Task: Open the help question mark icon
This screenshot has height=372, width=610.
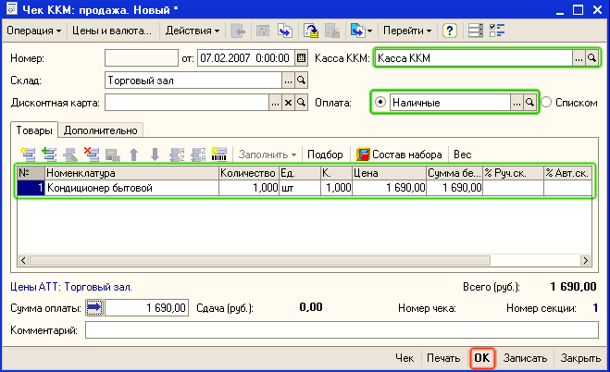Action: [x=449, y=31]
